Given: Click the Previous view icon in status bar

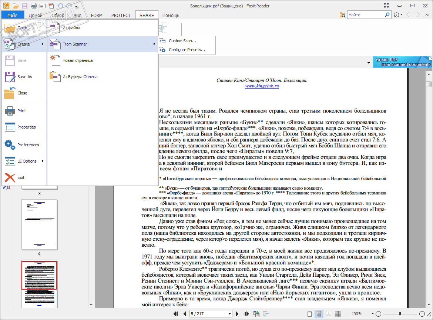Looking at the screenshot, I should [x=256, y=314].
